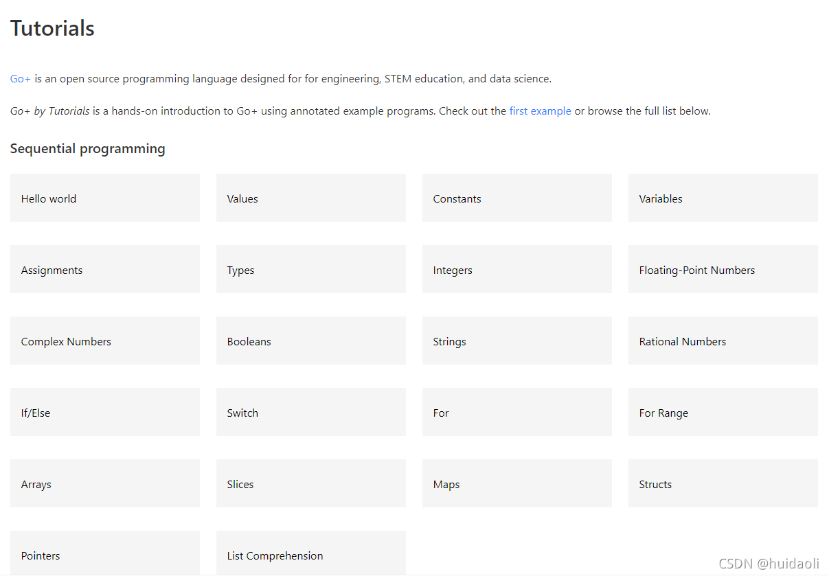This screenshot has width=829, height=576.
Task: View Floating-Point Numbers tutorial
Action: (723, 269)
